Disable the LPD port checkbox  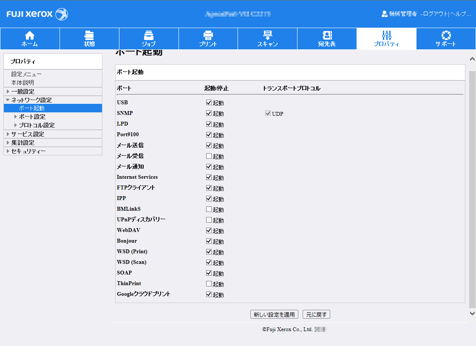209,124
